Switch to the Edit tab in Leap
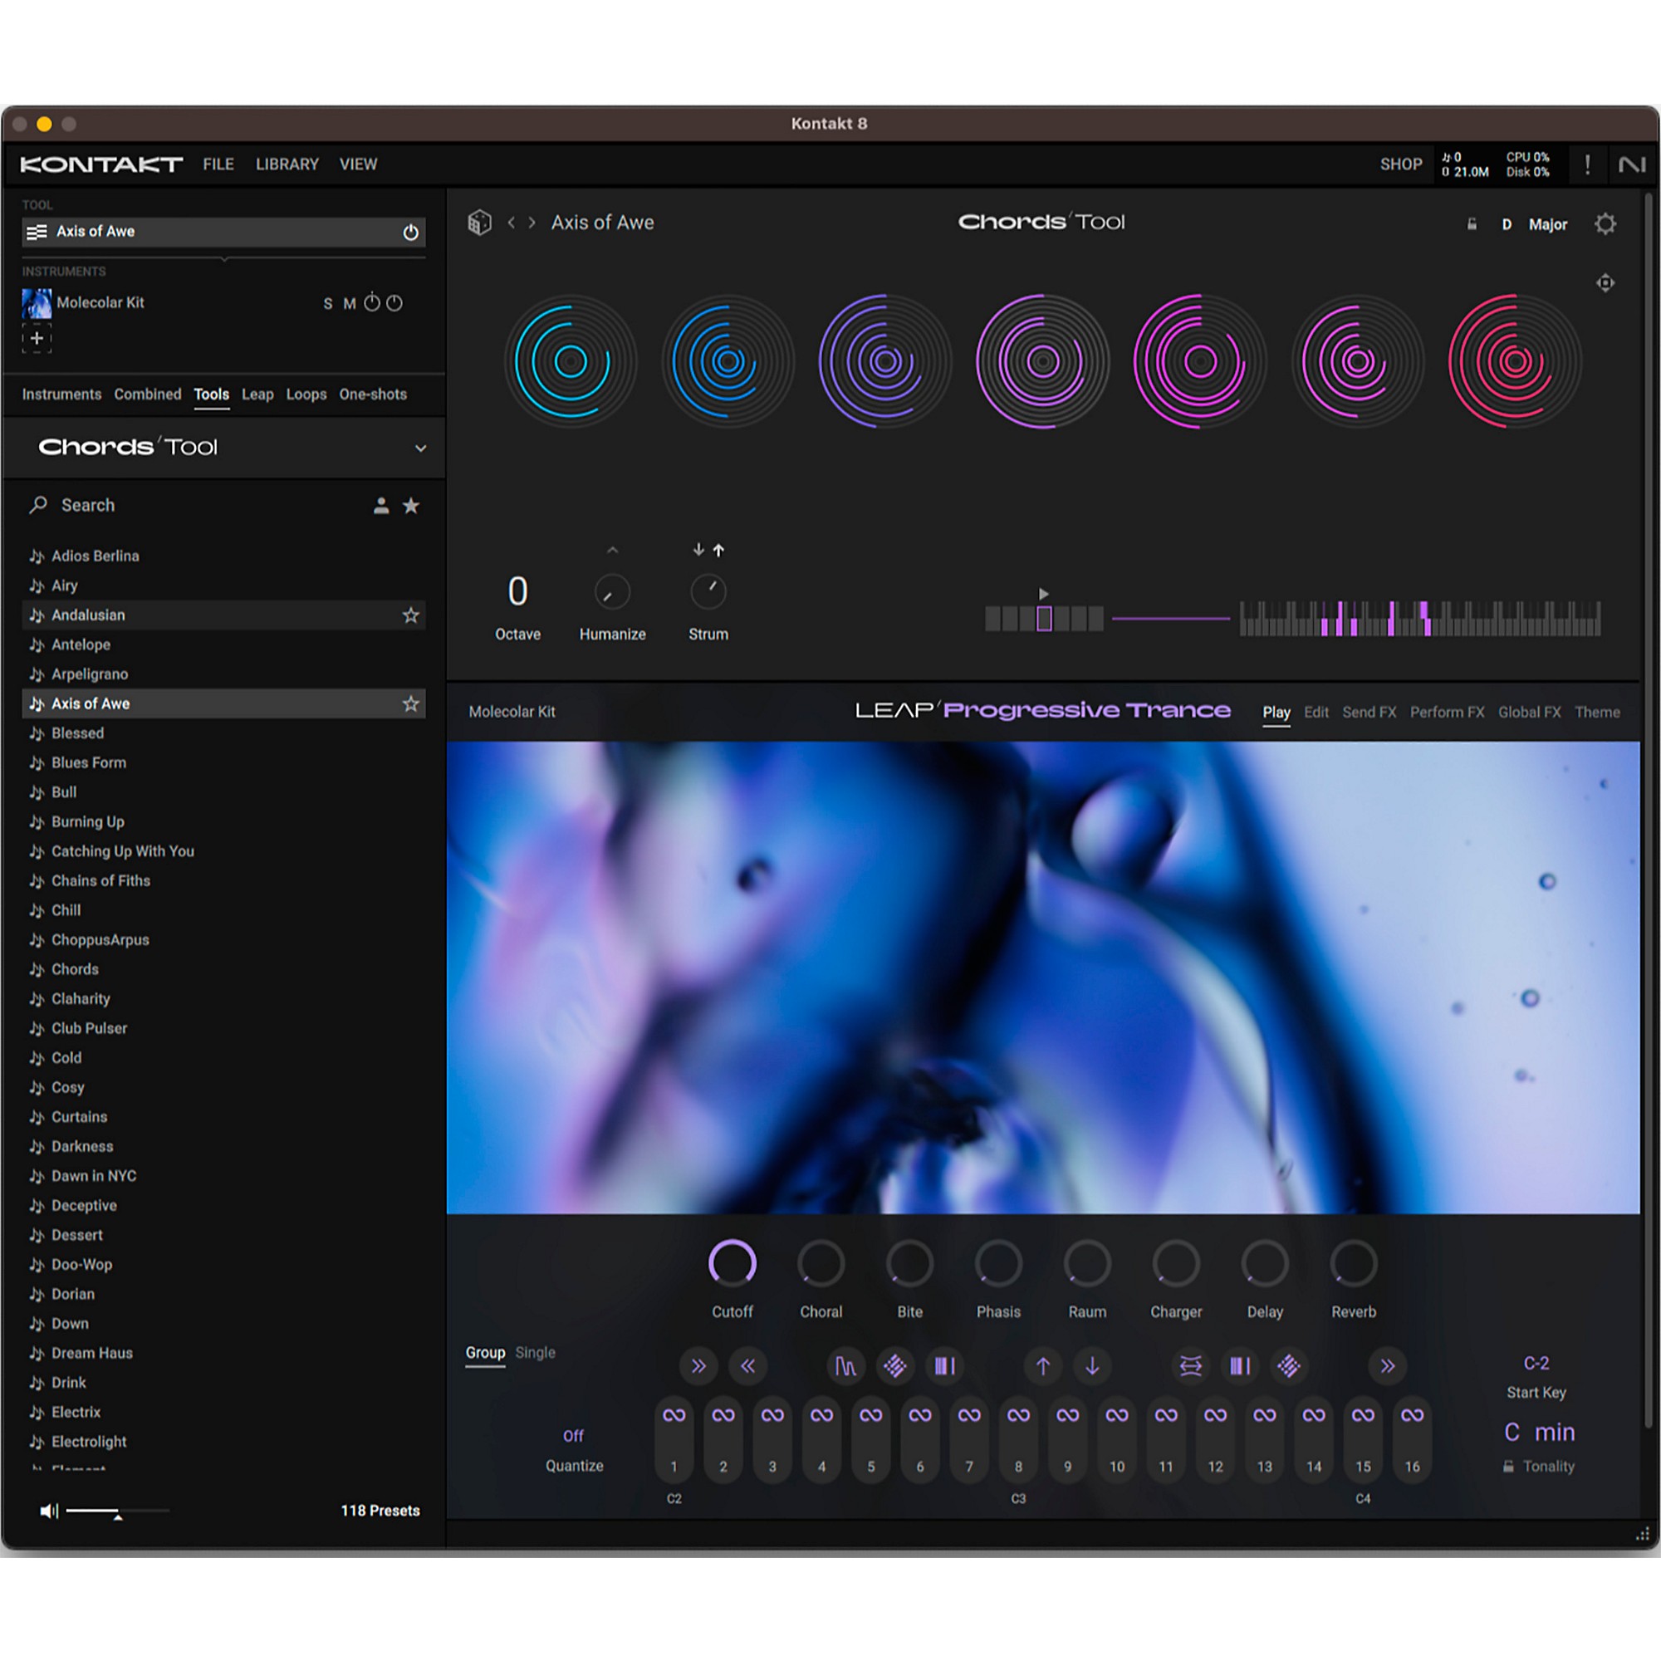This screenshot has width=1661, height=1661. coord(1316,712)
